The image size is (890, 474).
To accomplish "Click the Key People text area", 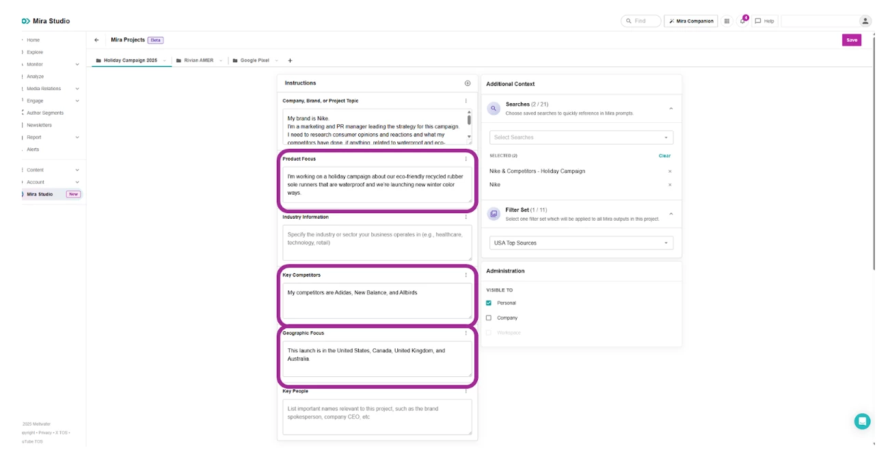I will [x=377, y=417].
